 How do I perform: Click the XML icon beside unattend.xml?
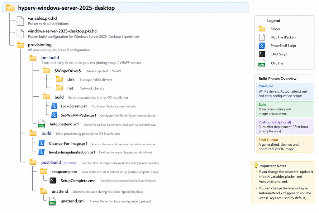(x=52, y=201)
